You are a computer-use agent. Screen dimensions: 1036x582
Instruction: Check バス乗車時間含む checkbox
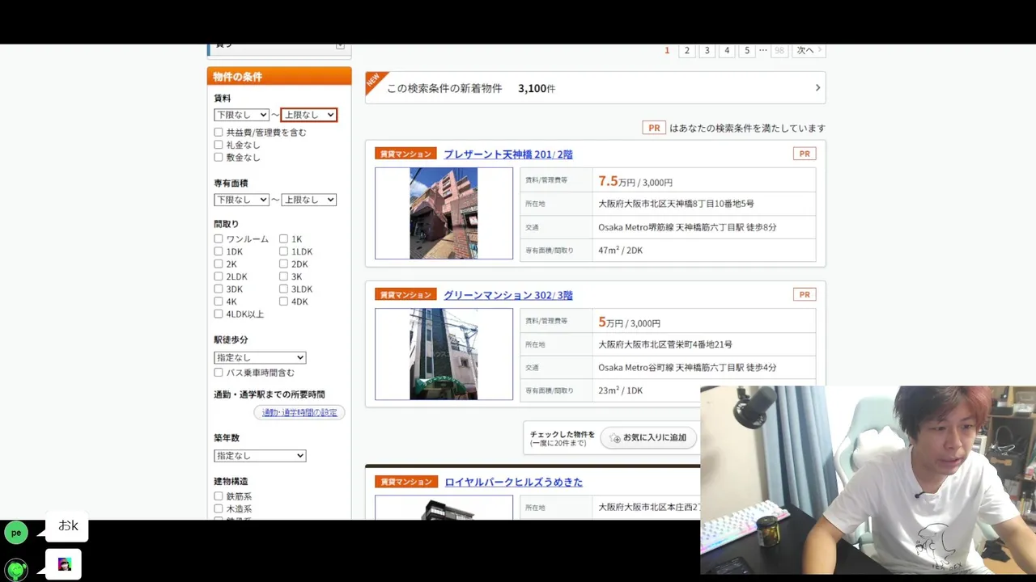click(219, 373)
